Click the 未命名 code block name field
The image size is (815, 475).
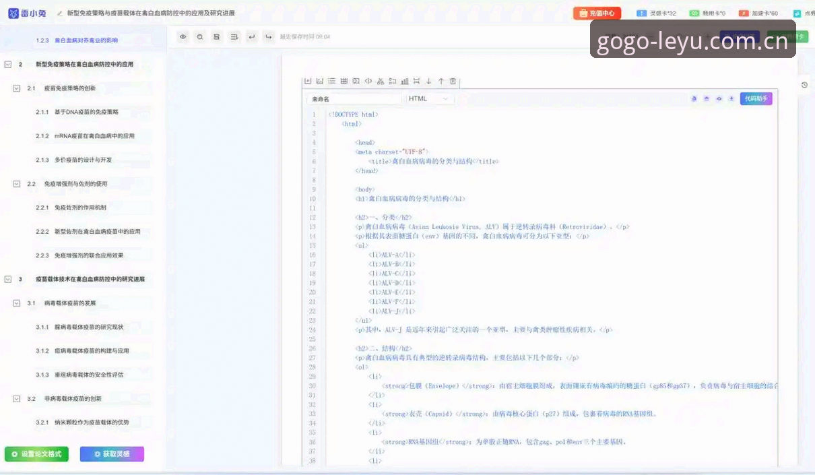tap(354, 98)
